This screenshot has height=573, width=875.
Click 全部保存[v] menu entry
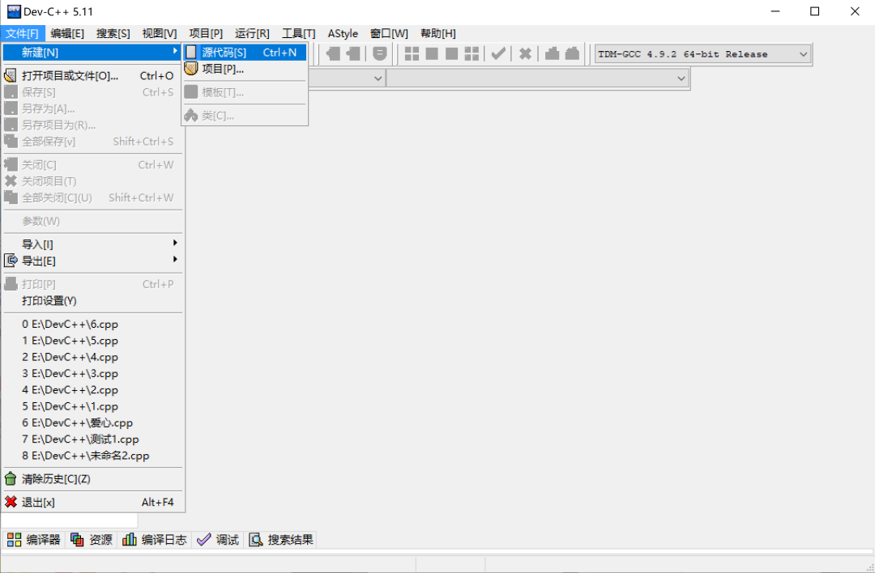point(92,142)
